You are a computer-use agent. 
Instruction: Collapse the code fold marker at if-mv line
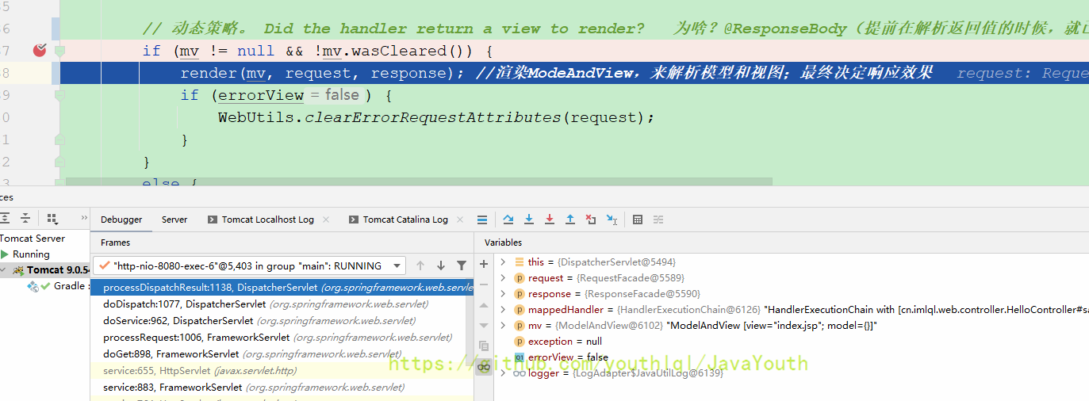click(60, 51)
